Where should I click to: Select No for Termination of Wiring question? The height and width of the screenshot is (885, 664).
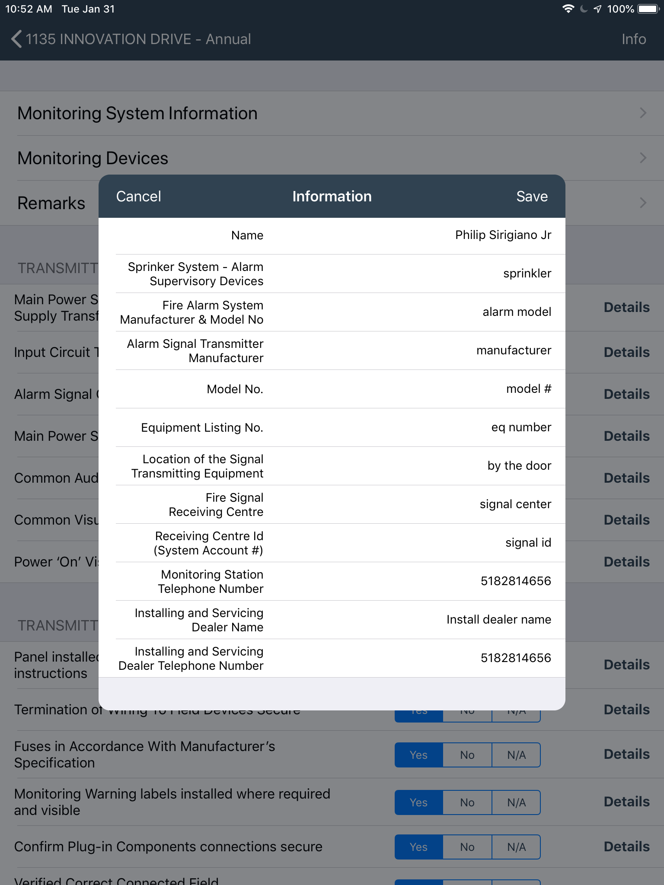pos(467,710)
